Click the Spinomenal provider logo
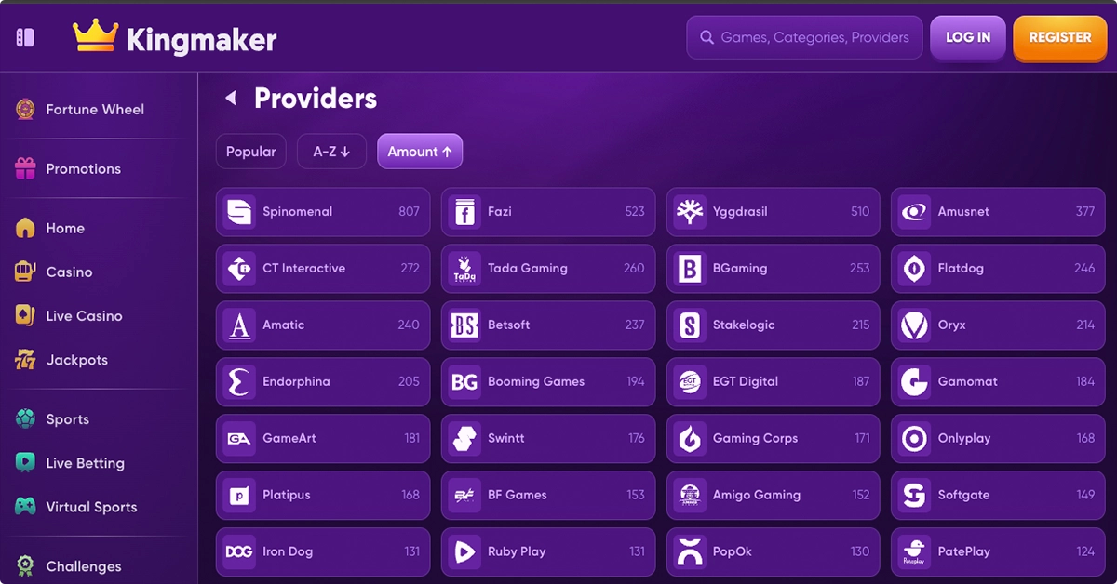The width and height of the screenshot is (1117, 584). (x=239, y=211)
